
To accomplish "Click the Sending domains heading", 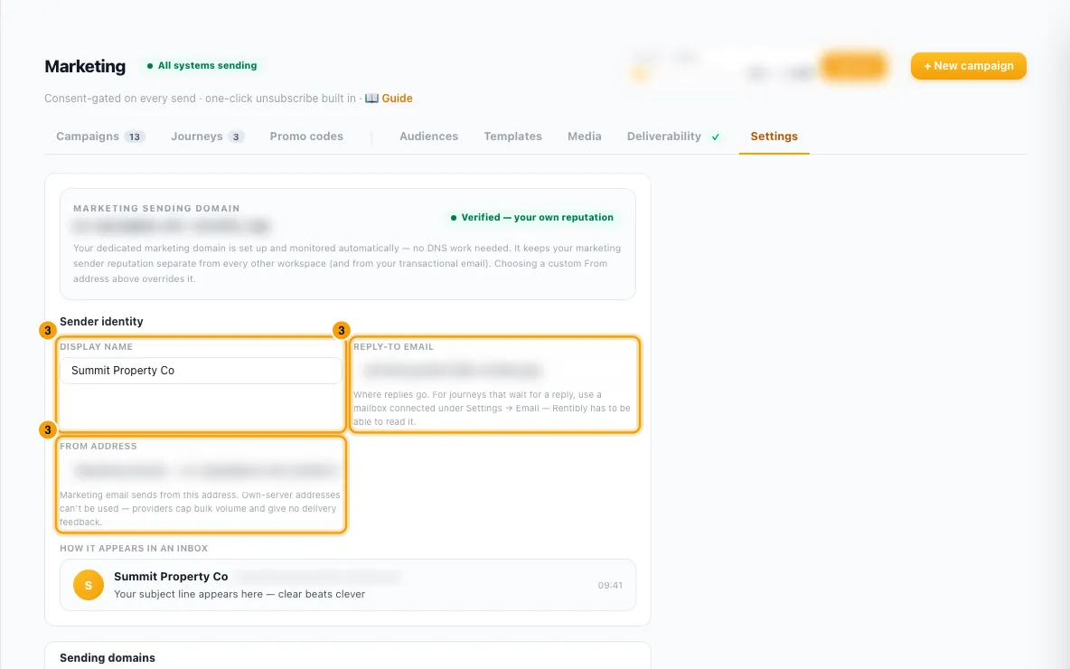I will 108,658.
